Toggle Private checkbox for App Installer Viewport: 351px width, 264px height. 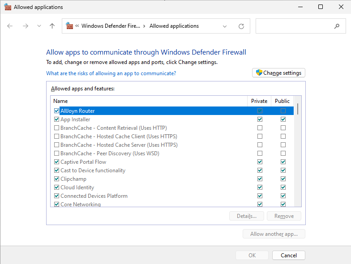tap(260, 119)
